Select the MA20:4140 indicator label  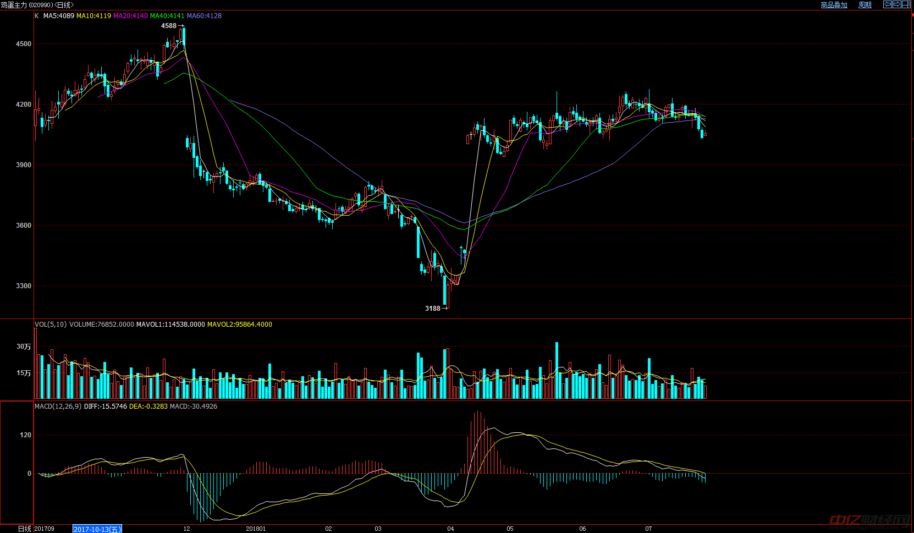pos(130,16)
